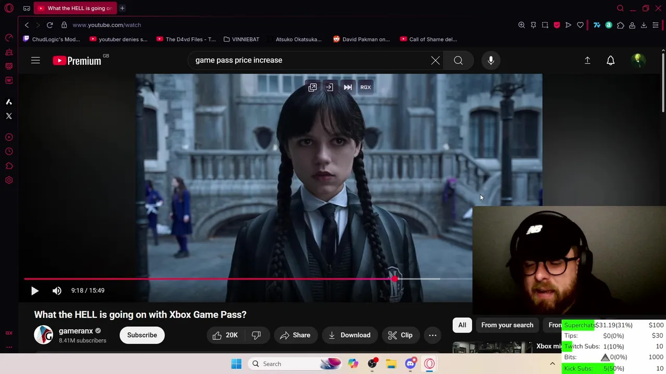Screen dimensions: 666x374
Task: Open YouTube hamburger guide menu
Action: pos(35,61)
